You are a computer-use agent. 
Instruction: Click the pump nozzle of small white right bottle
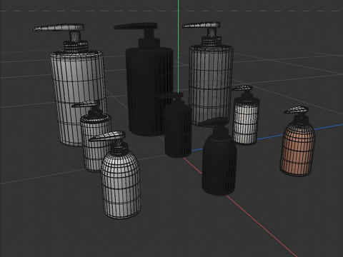(242, 88)
